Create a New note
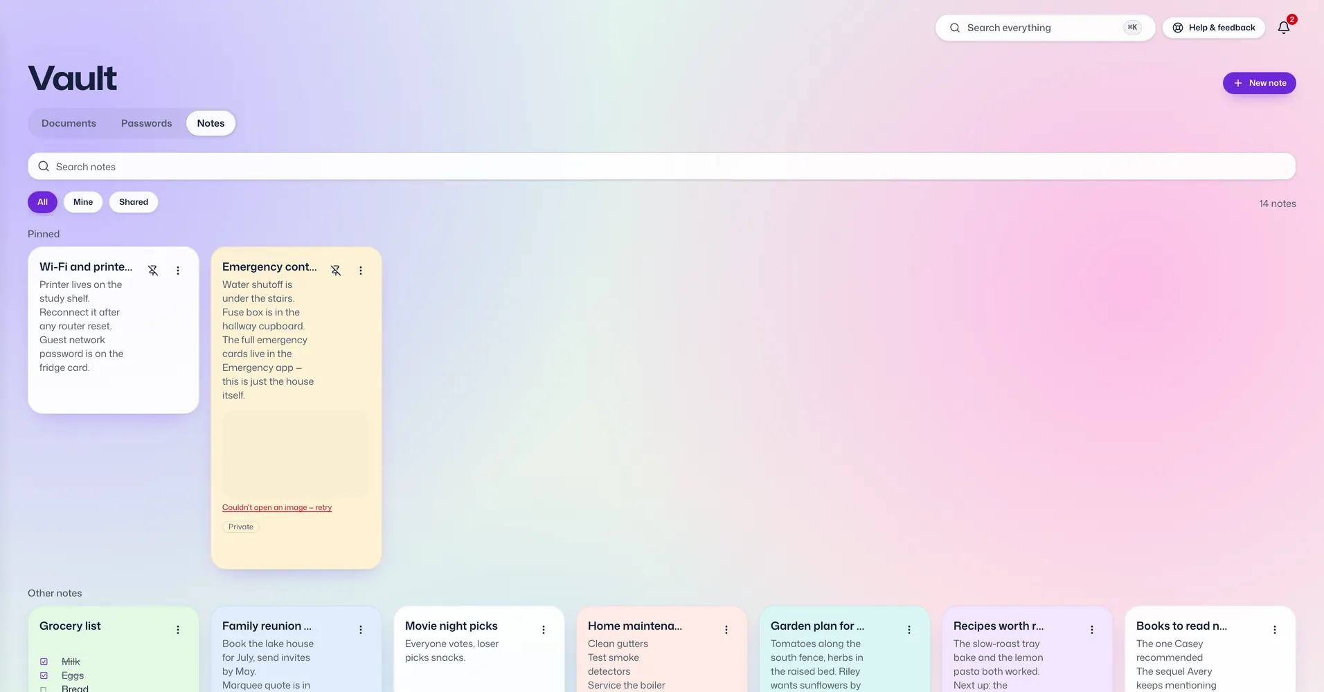 pyautogui.click(x=1259, y=83)
